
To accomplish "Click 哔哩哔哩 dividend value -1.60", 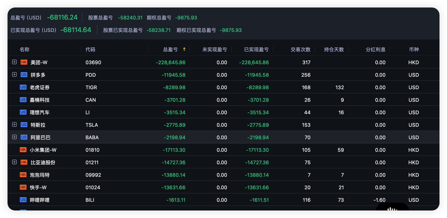I will [x=379, y=200].
